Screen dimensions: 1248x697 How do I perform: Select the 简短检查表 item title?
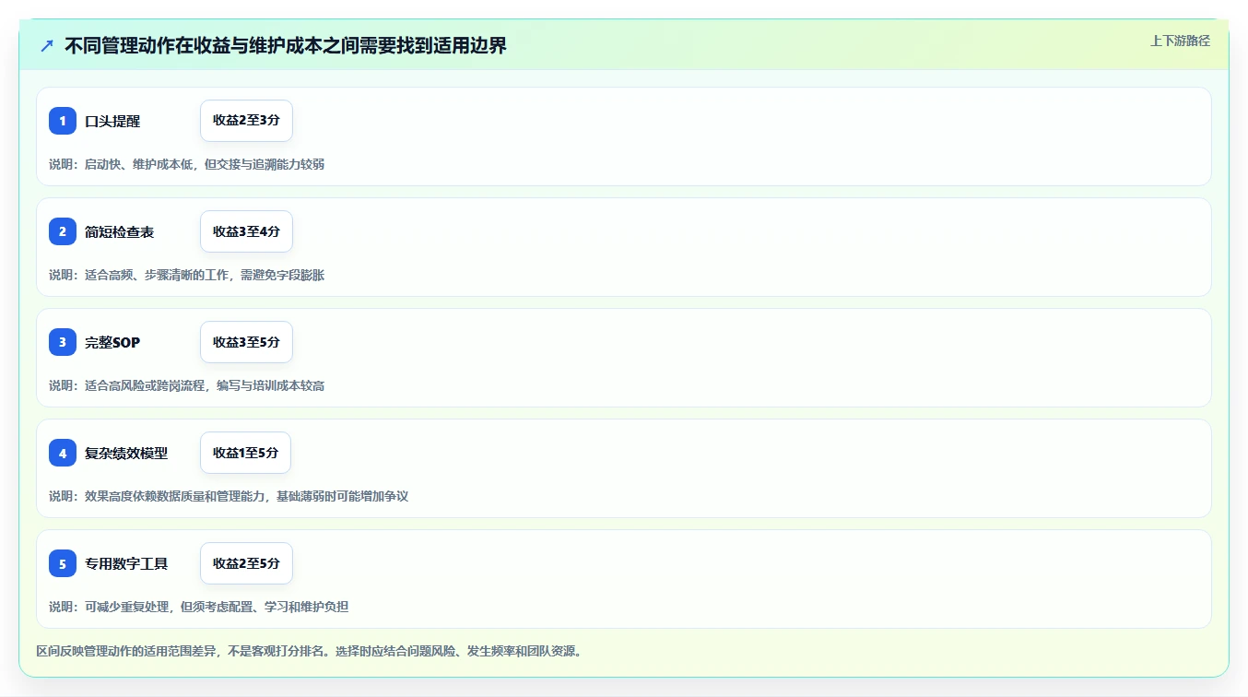click(x=120, y=231)
